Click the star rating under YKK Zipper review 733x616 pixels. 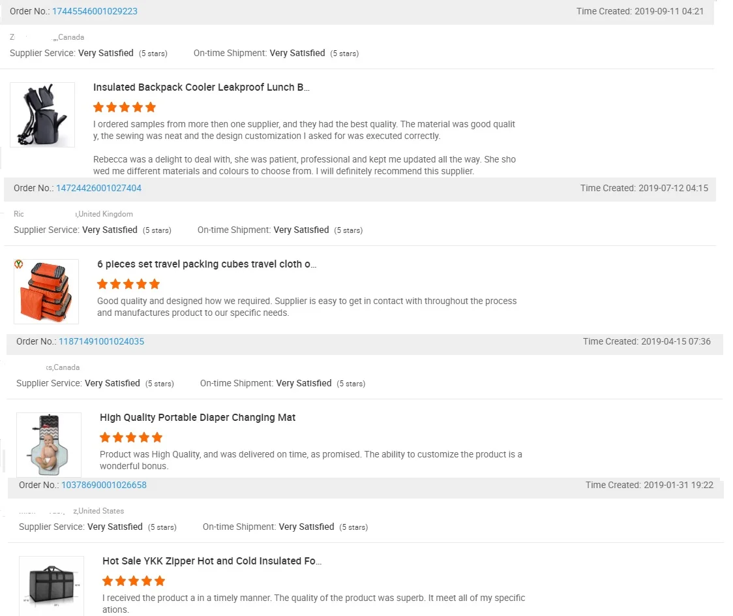coord(134,581)
